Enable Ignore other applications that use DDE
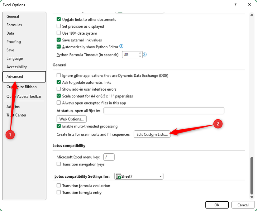This screenshot has width=257, height=211. point(59,75)
